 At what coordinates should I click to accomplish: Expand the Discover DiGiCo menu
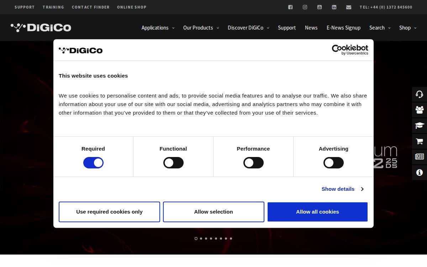click(x=248, y=28)
